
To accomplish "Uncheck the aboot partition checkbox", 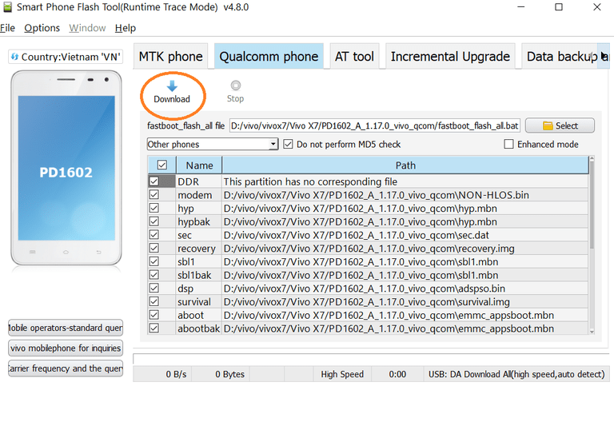I will pos(153,315).
